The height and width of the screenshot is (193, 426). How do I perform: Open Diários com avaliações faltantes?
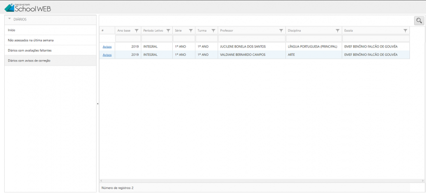[30, 50]
